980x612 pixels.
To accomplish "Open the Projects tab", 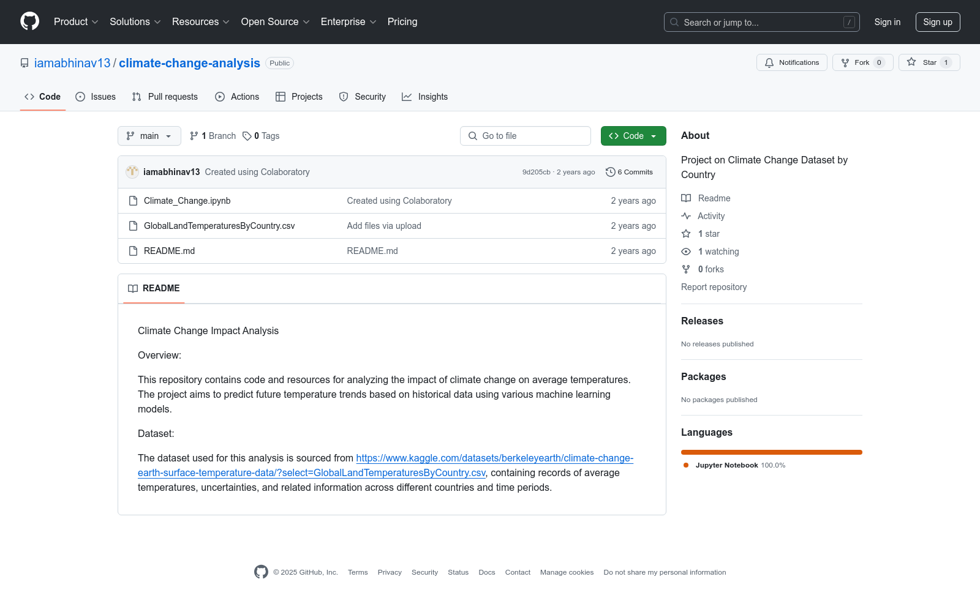I will tap(299, 97).
